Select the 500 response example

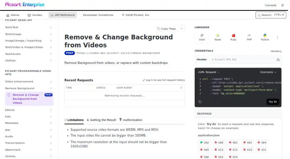[x=204, y=157]
